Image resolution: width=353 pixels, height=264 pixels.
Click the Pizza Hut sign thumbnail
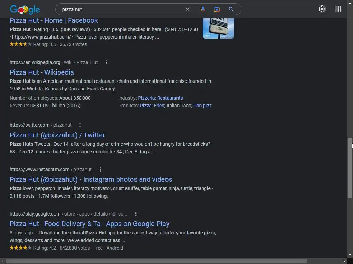[x=218, y=28]
